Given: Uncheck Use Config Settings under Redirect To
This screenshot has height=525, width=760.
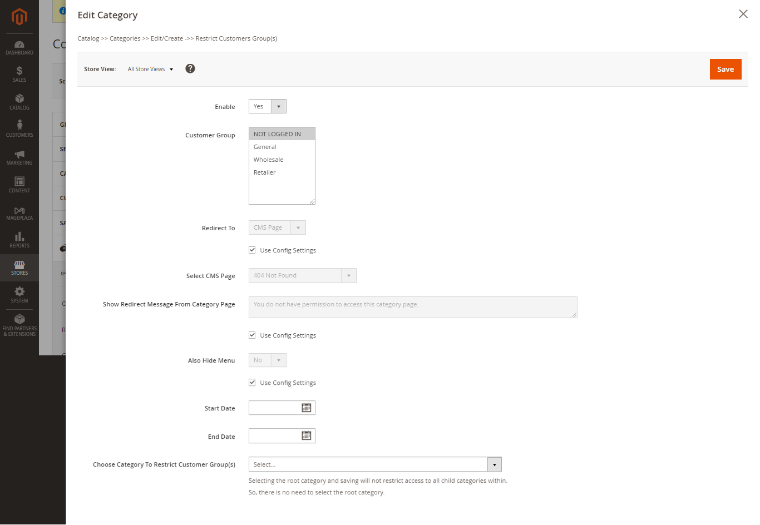Looking at the screenshot, I should 253,250.
